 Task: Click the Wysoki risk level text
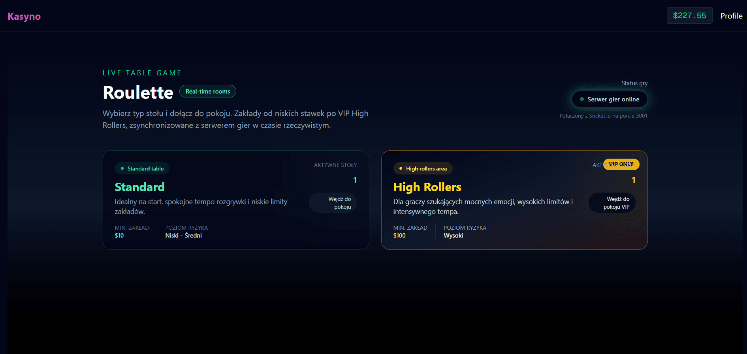[453, 236]
